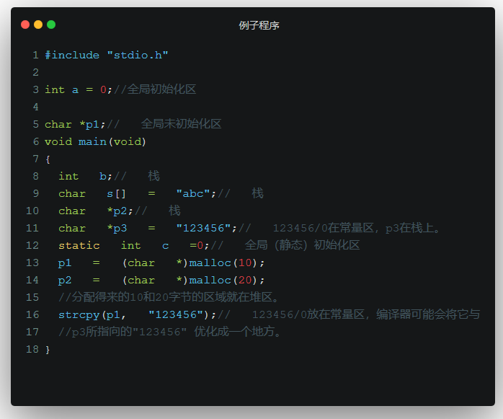Click the comment 优化成一个地方
This screenshot has height=419, width=503.
pyautogui.click(x=237, y=332)
